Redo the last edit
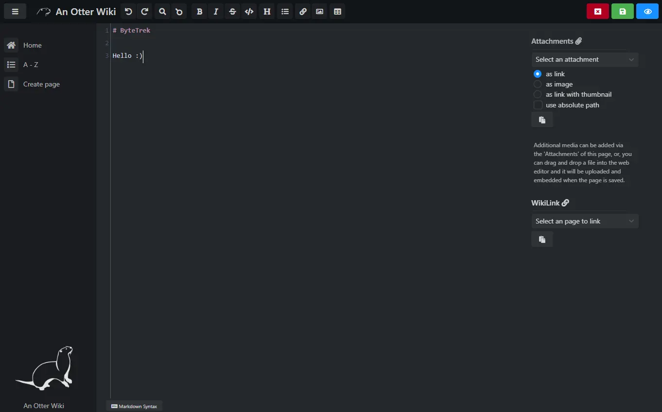 click(x=144, y=11)
